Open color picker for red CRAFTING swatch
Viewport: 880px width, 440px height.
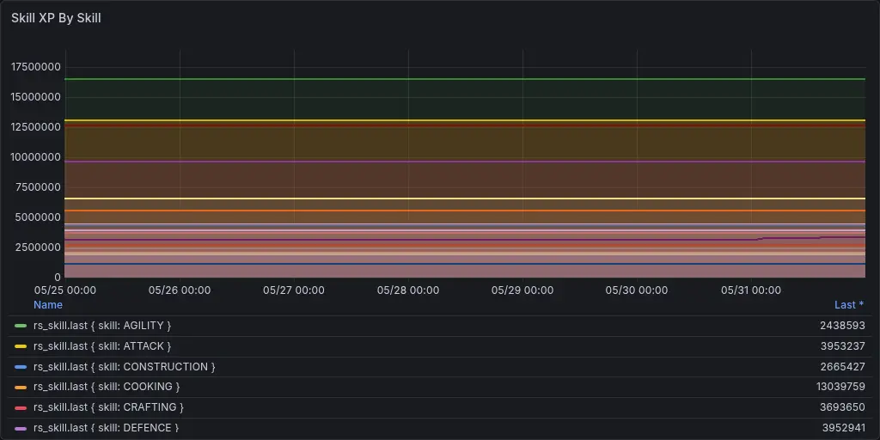coord(21,406)
